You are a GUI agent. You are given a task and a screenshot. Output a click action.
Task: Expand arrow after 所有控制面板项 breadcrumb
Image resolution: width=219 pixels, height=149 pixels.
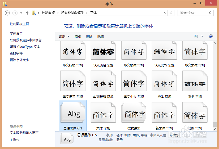pos(87,13)
